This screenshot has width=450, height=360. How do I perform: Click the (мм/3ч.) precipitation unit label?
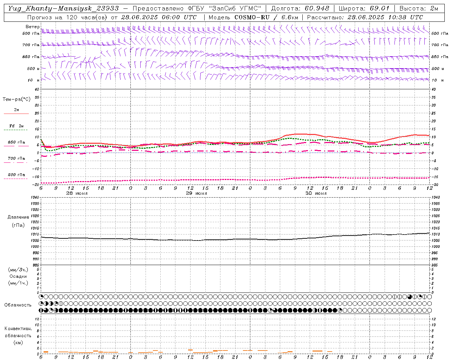[x=18, y=270]
